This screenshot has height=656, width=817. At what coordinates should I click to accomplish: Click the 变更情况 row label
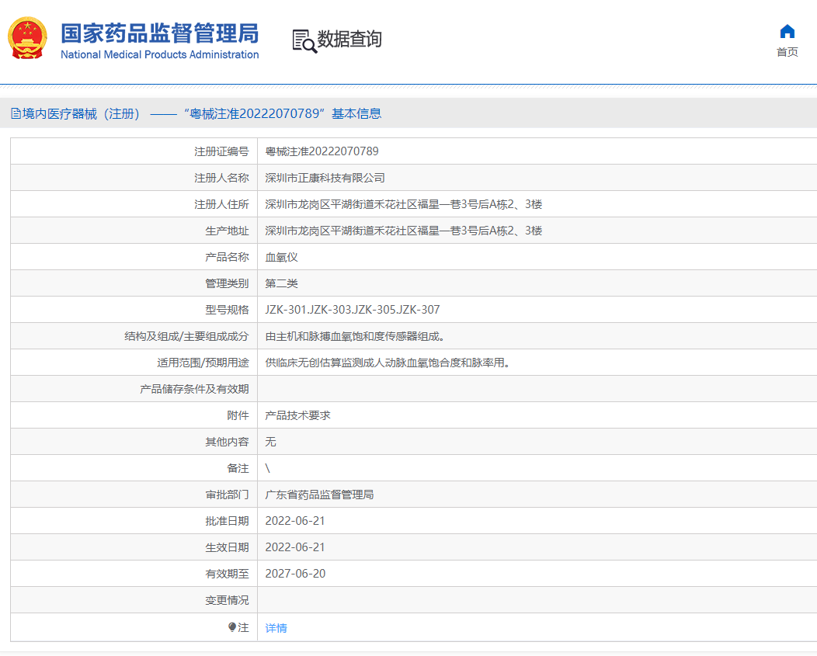tap(228, 600)
